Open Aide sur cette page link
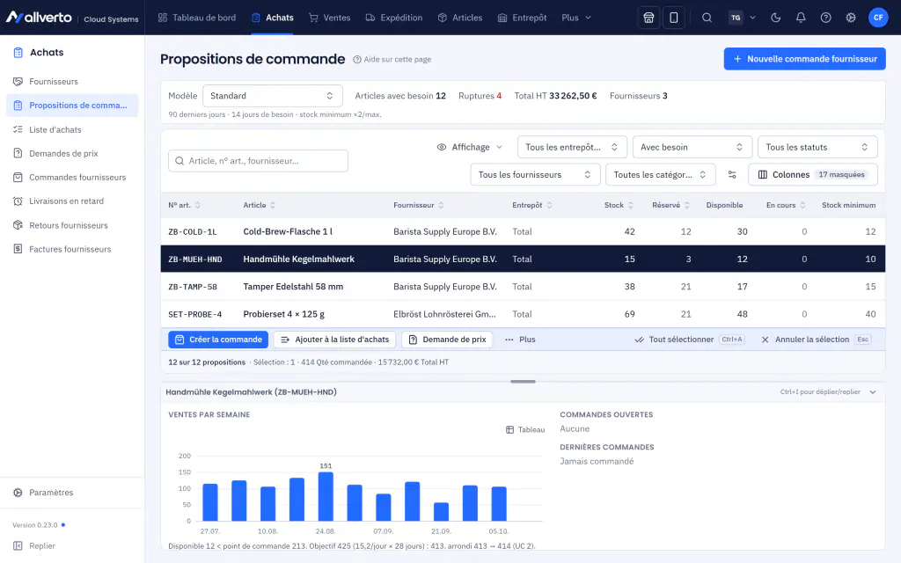Image resolution: width=901 pixels, height=563 pixels. tap(392, 59)
